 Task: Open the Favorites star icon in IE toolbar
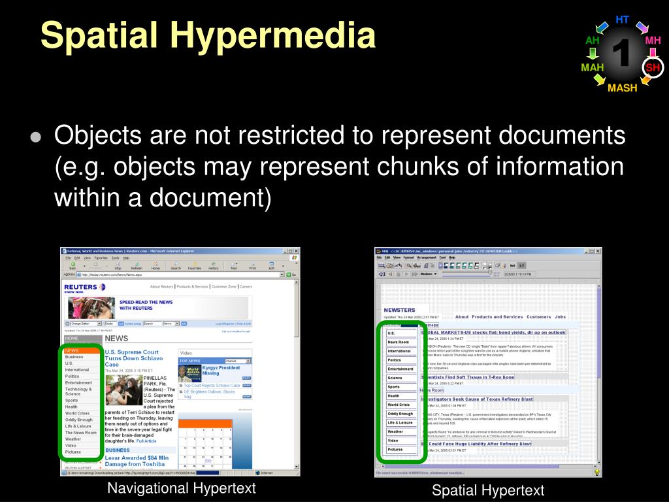click(195, 265)
